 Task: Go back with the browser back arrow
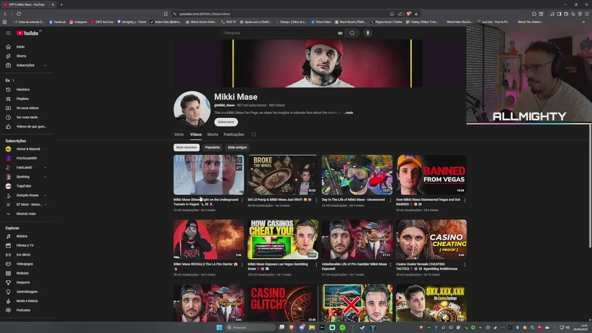click(x=5, y=14)
